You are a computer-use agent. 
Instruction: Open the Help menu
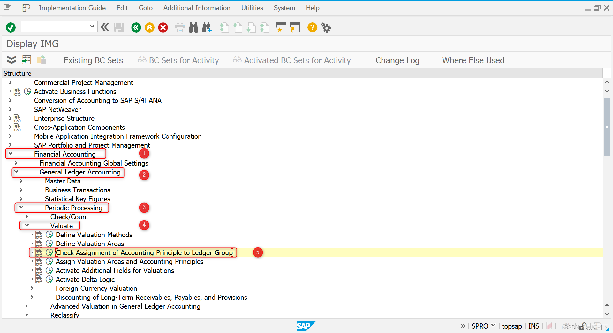(x=313, y=8)
